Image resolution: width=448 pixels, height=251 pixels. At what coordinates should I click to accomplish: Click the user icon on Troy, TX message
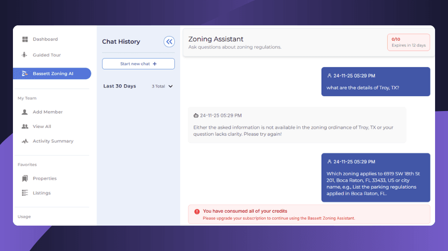pyautogui.click(x=330, y=76)
